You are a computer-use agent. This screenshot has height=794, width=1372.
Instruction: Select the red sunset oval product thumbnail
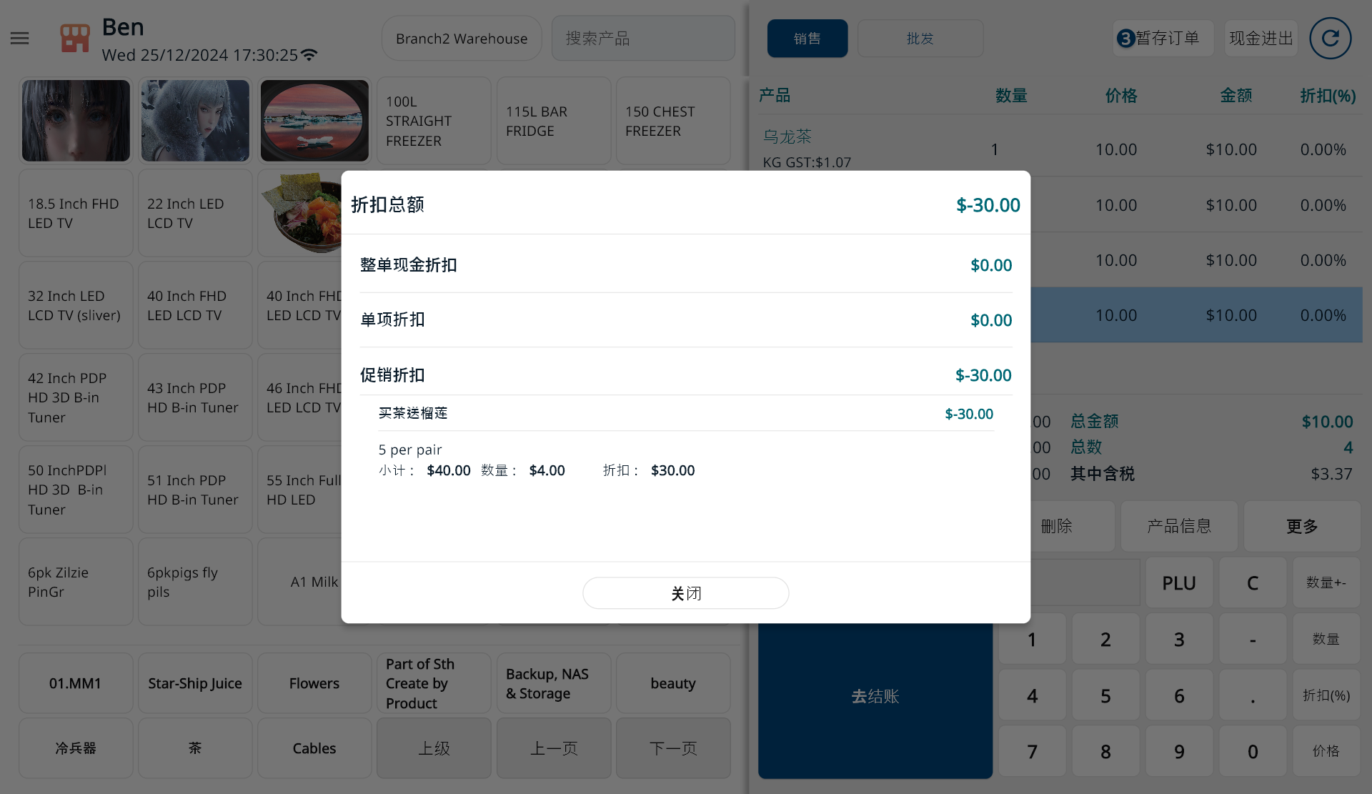(x=314, y=120)
